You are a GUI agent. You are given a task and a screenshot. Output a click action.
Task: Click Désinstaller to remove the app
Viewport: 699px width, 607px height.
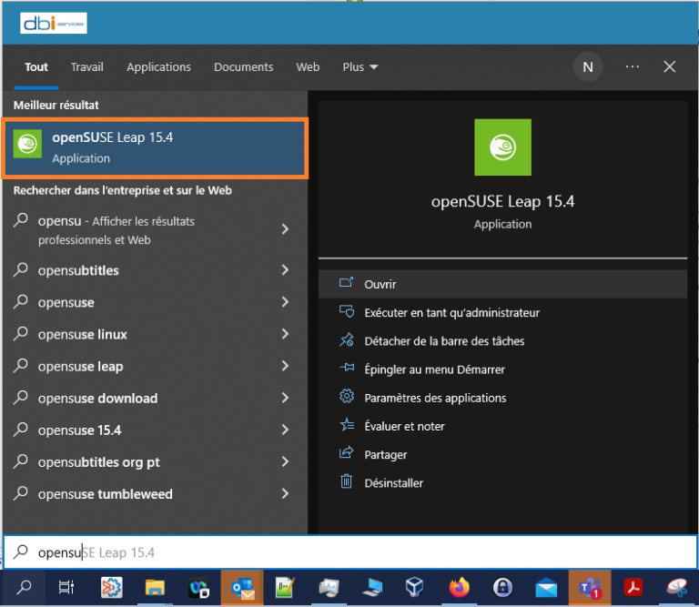point(502,483)
